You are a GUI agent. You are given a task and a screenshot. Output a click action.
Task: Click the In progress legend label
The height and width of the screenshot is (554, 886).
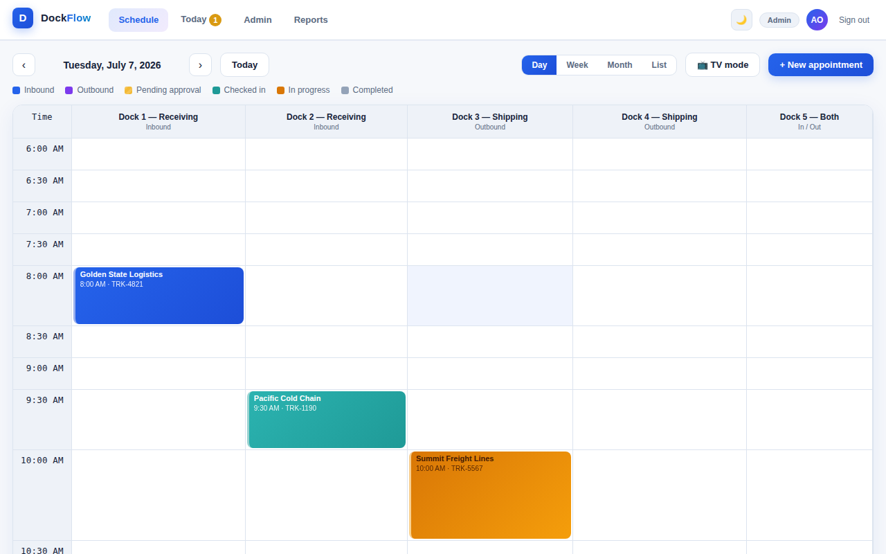click(309, 90)
